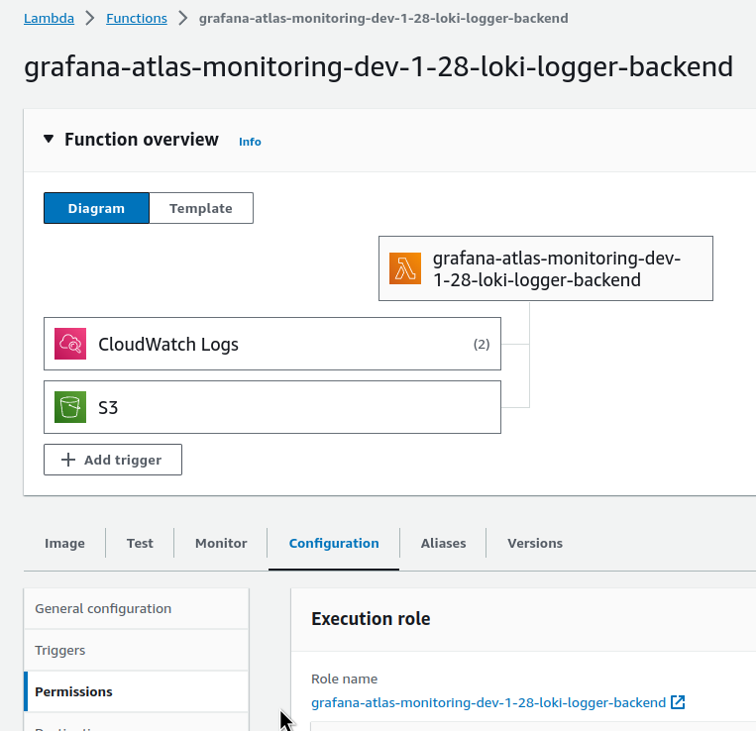The width and height of the screenshot is (756, 731).
Task: Open the Test tab
Action: click(140, 543)
